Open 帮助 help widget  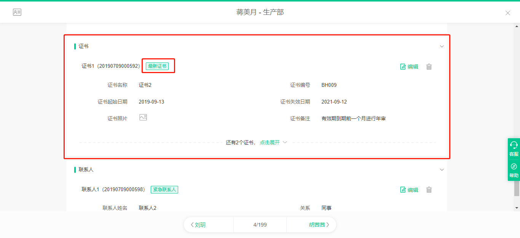(514, 171)
